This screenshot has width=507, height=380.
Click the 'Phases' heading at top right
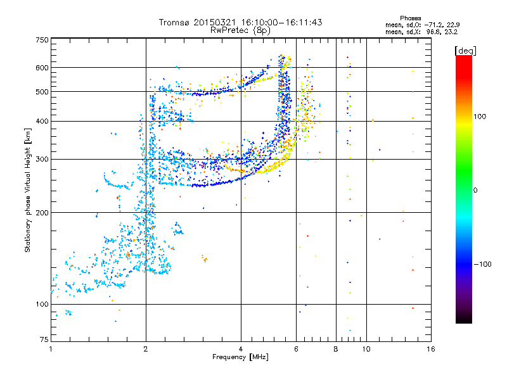(410, 18)
